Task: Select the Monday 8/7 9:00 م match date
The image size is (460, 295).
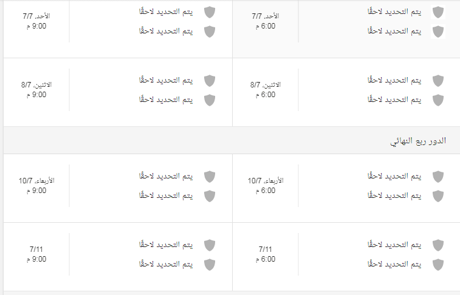Action: (x=36, y=90)
